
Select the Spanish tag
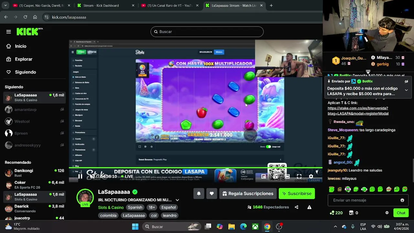click(135, 207)
